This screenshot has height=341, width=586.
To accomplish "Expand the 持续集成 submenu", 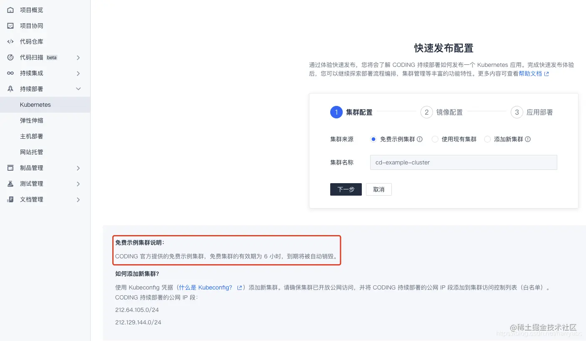I will pyautogui.click(x=78, y=73).
